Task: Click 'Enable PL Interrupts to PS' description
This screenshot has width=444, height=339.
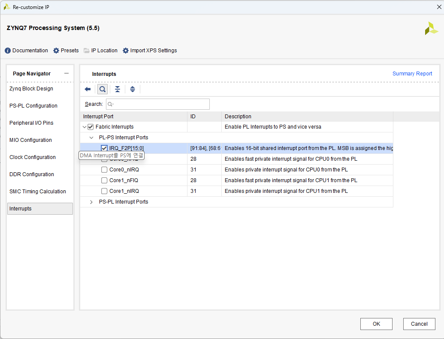Action: tap(273, 127)
